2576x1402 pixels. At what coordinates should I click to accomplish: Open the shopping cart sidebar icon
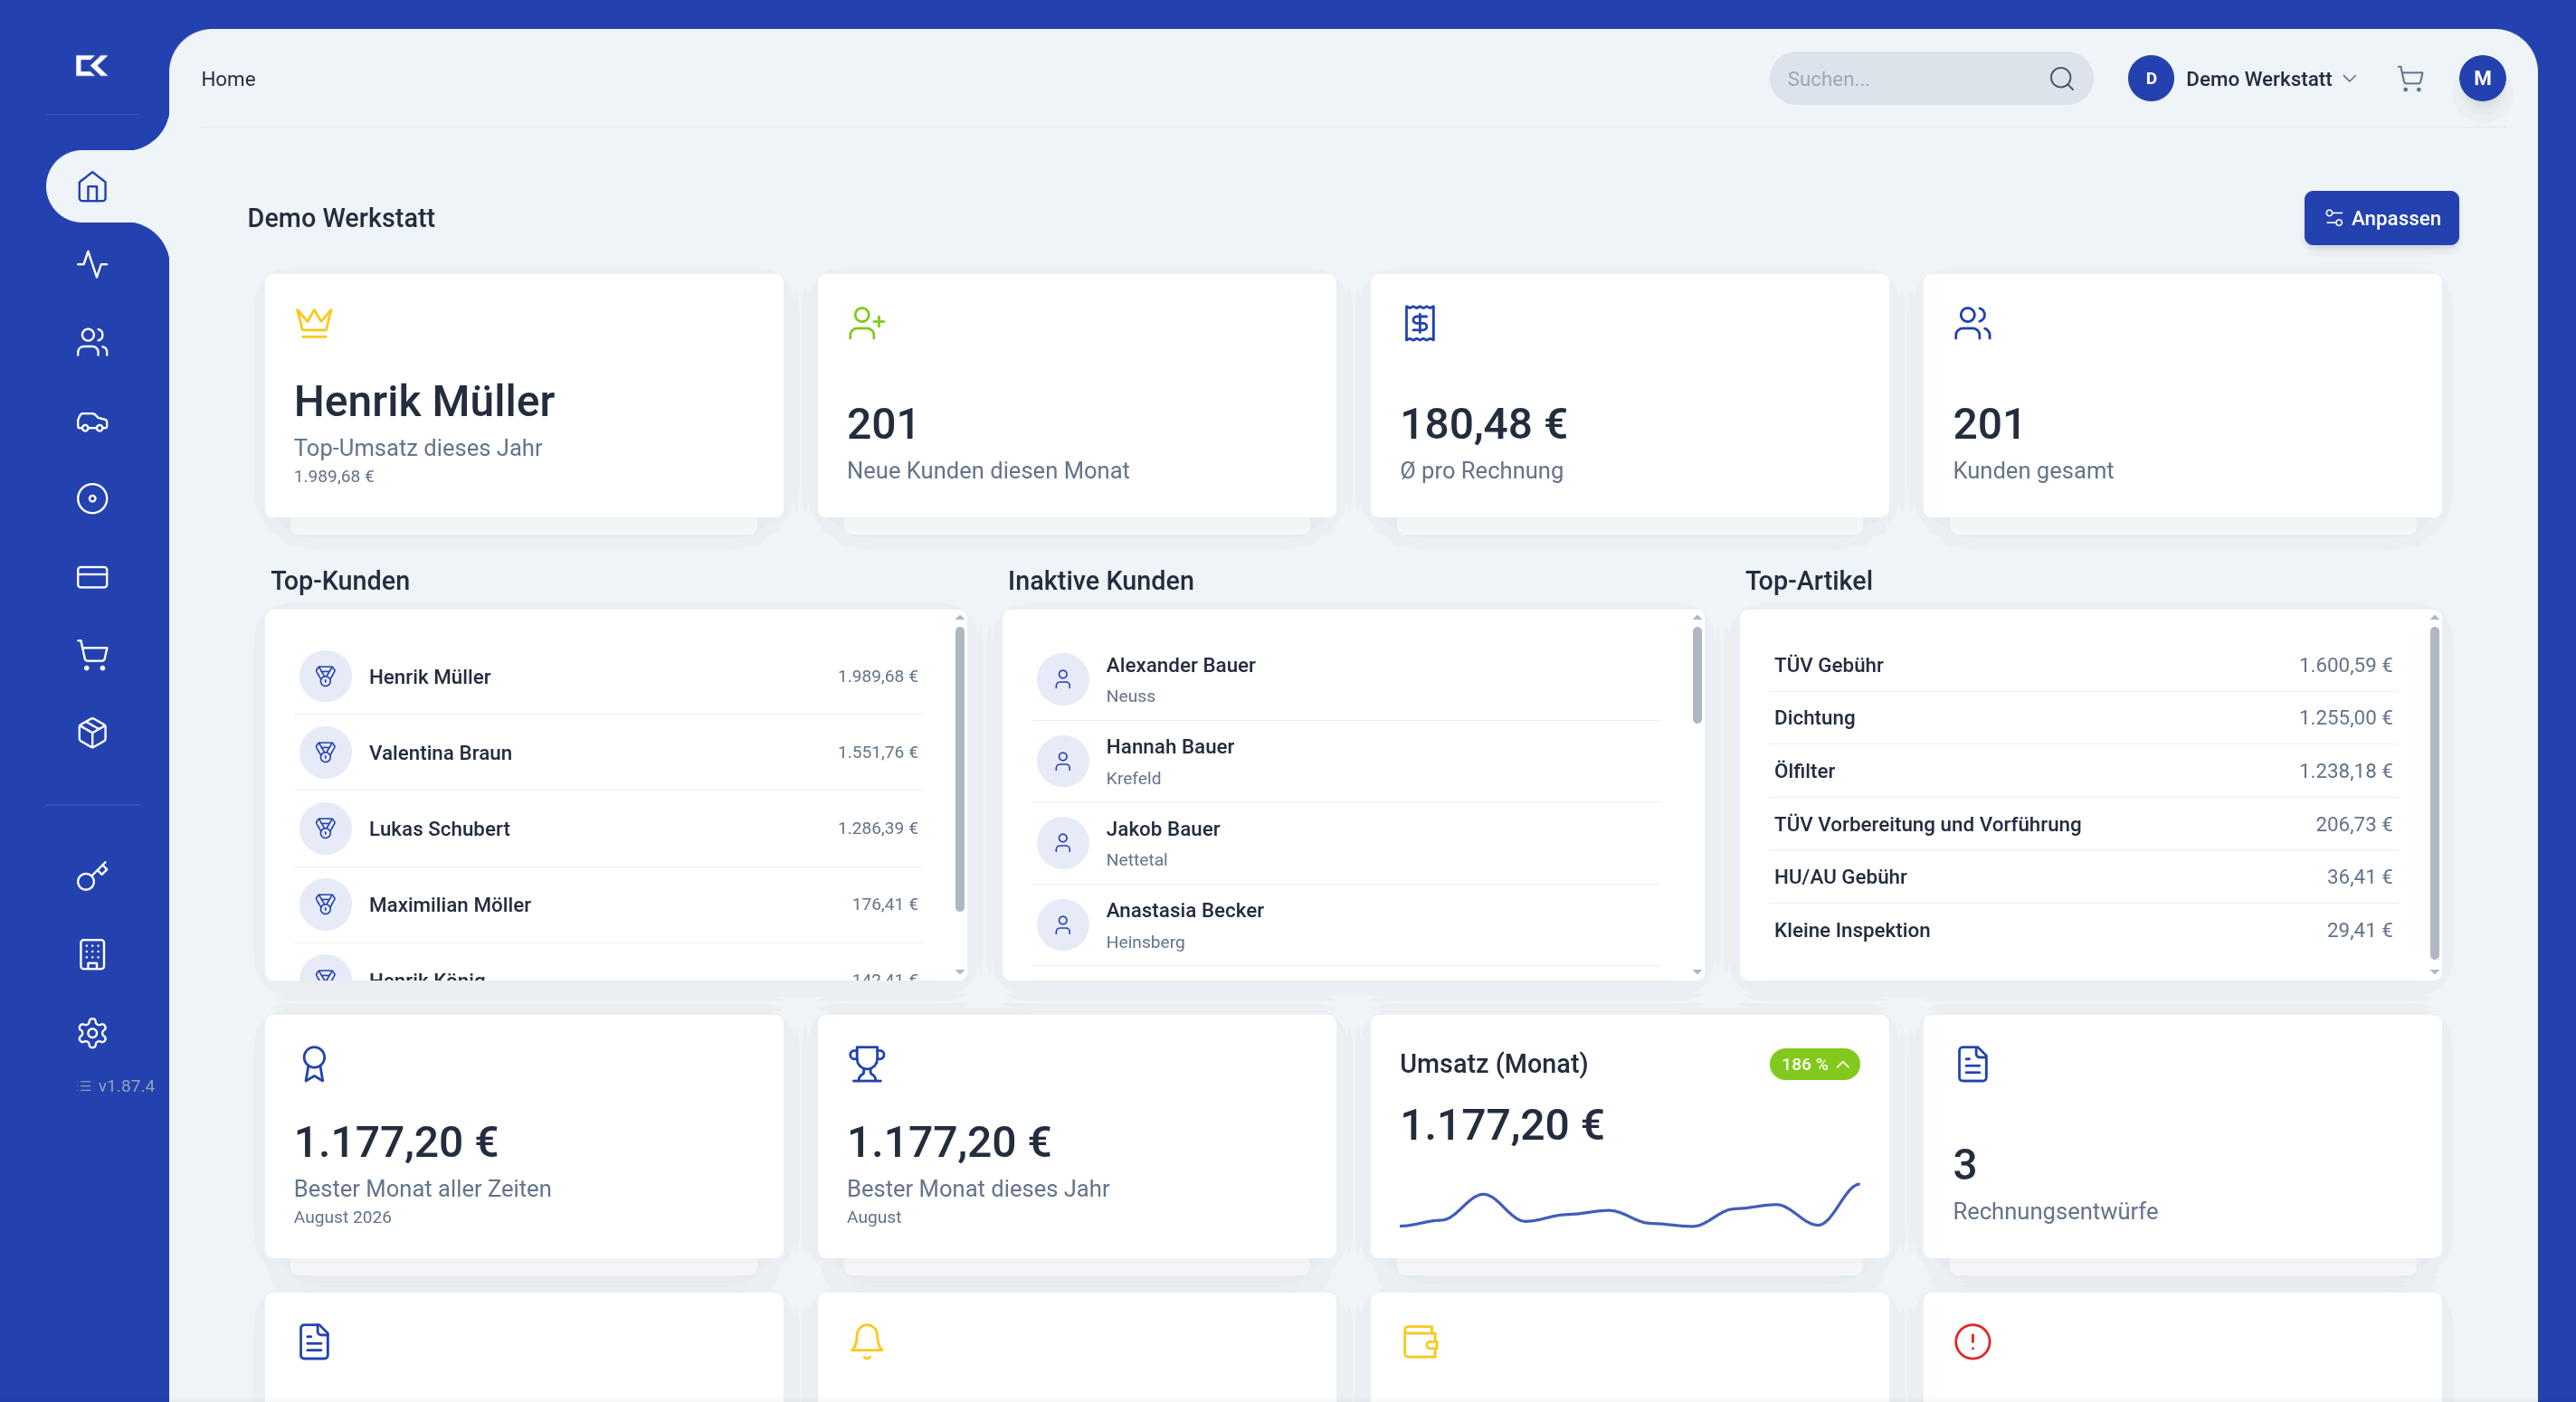(92, 655)
